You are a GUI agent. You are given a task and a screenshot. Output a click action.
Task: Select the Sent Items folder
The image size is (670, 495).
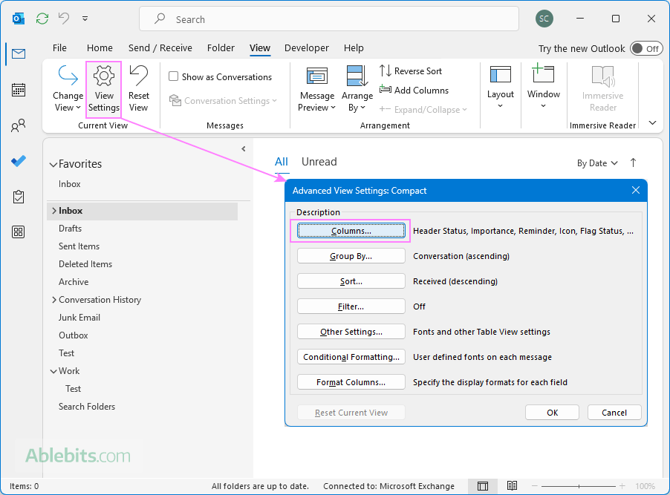[79, 246]
